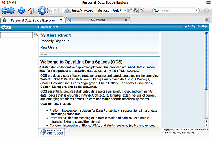Click the magnifier search icon beside the search box
The height and width of the screenshot is (144, 212).
(x=35, y=34)
